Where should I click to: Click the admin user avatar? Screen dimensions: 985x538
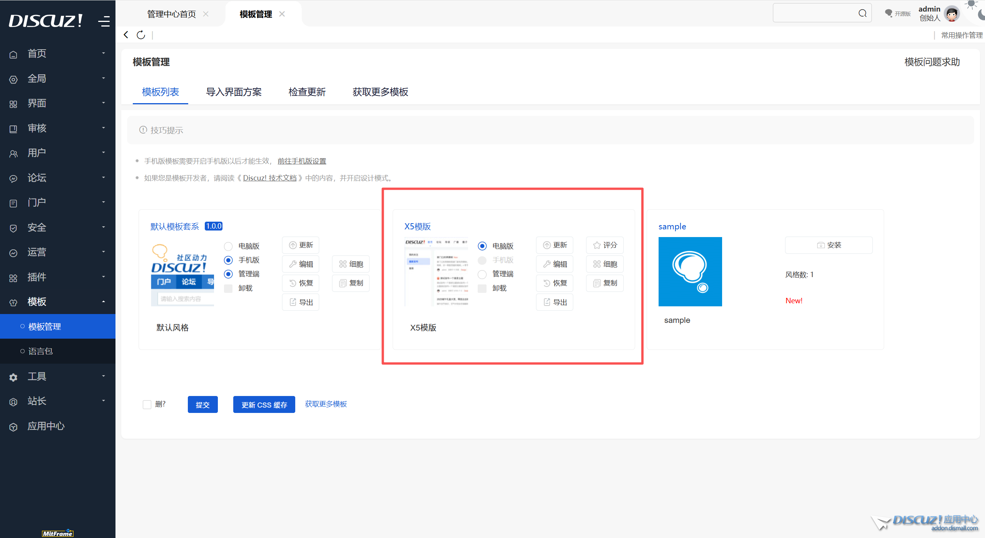952,14
